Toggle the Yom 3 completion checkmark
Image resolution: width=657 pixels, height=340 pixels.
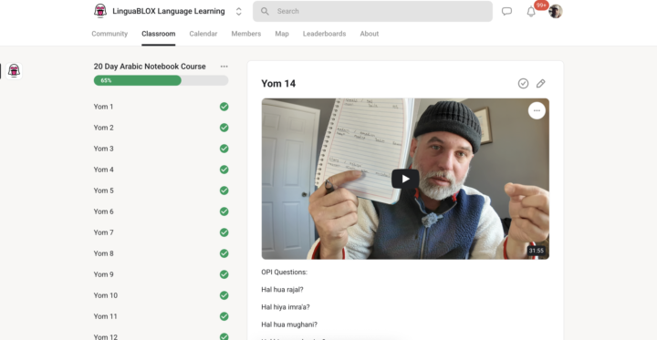click(x=224, y=149)
